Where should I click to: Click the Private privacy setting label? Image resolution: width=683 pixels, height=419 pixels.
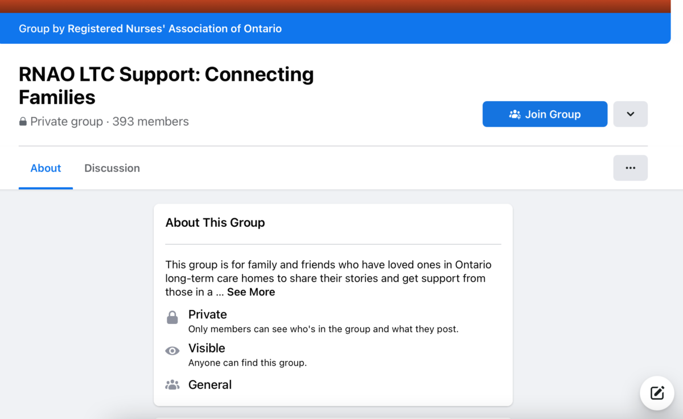(208, 314)
